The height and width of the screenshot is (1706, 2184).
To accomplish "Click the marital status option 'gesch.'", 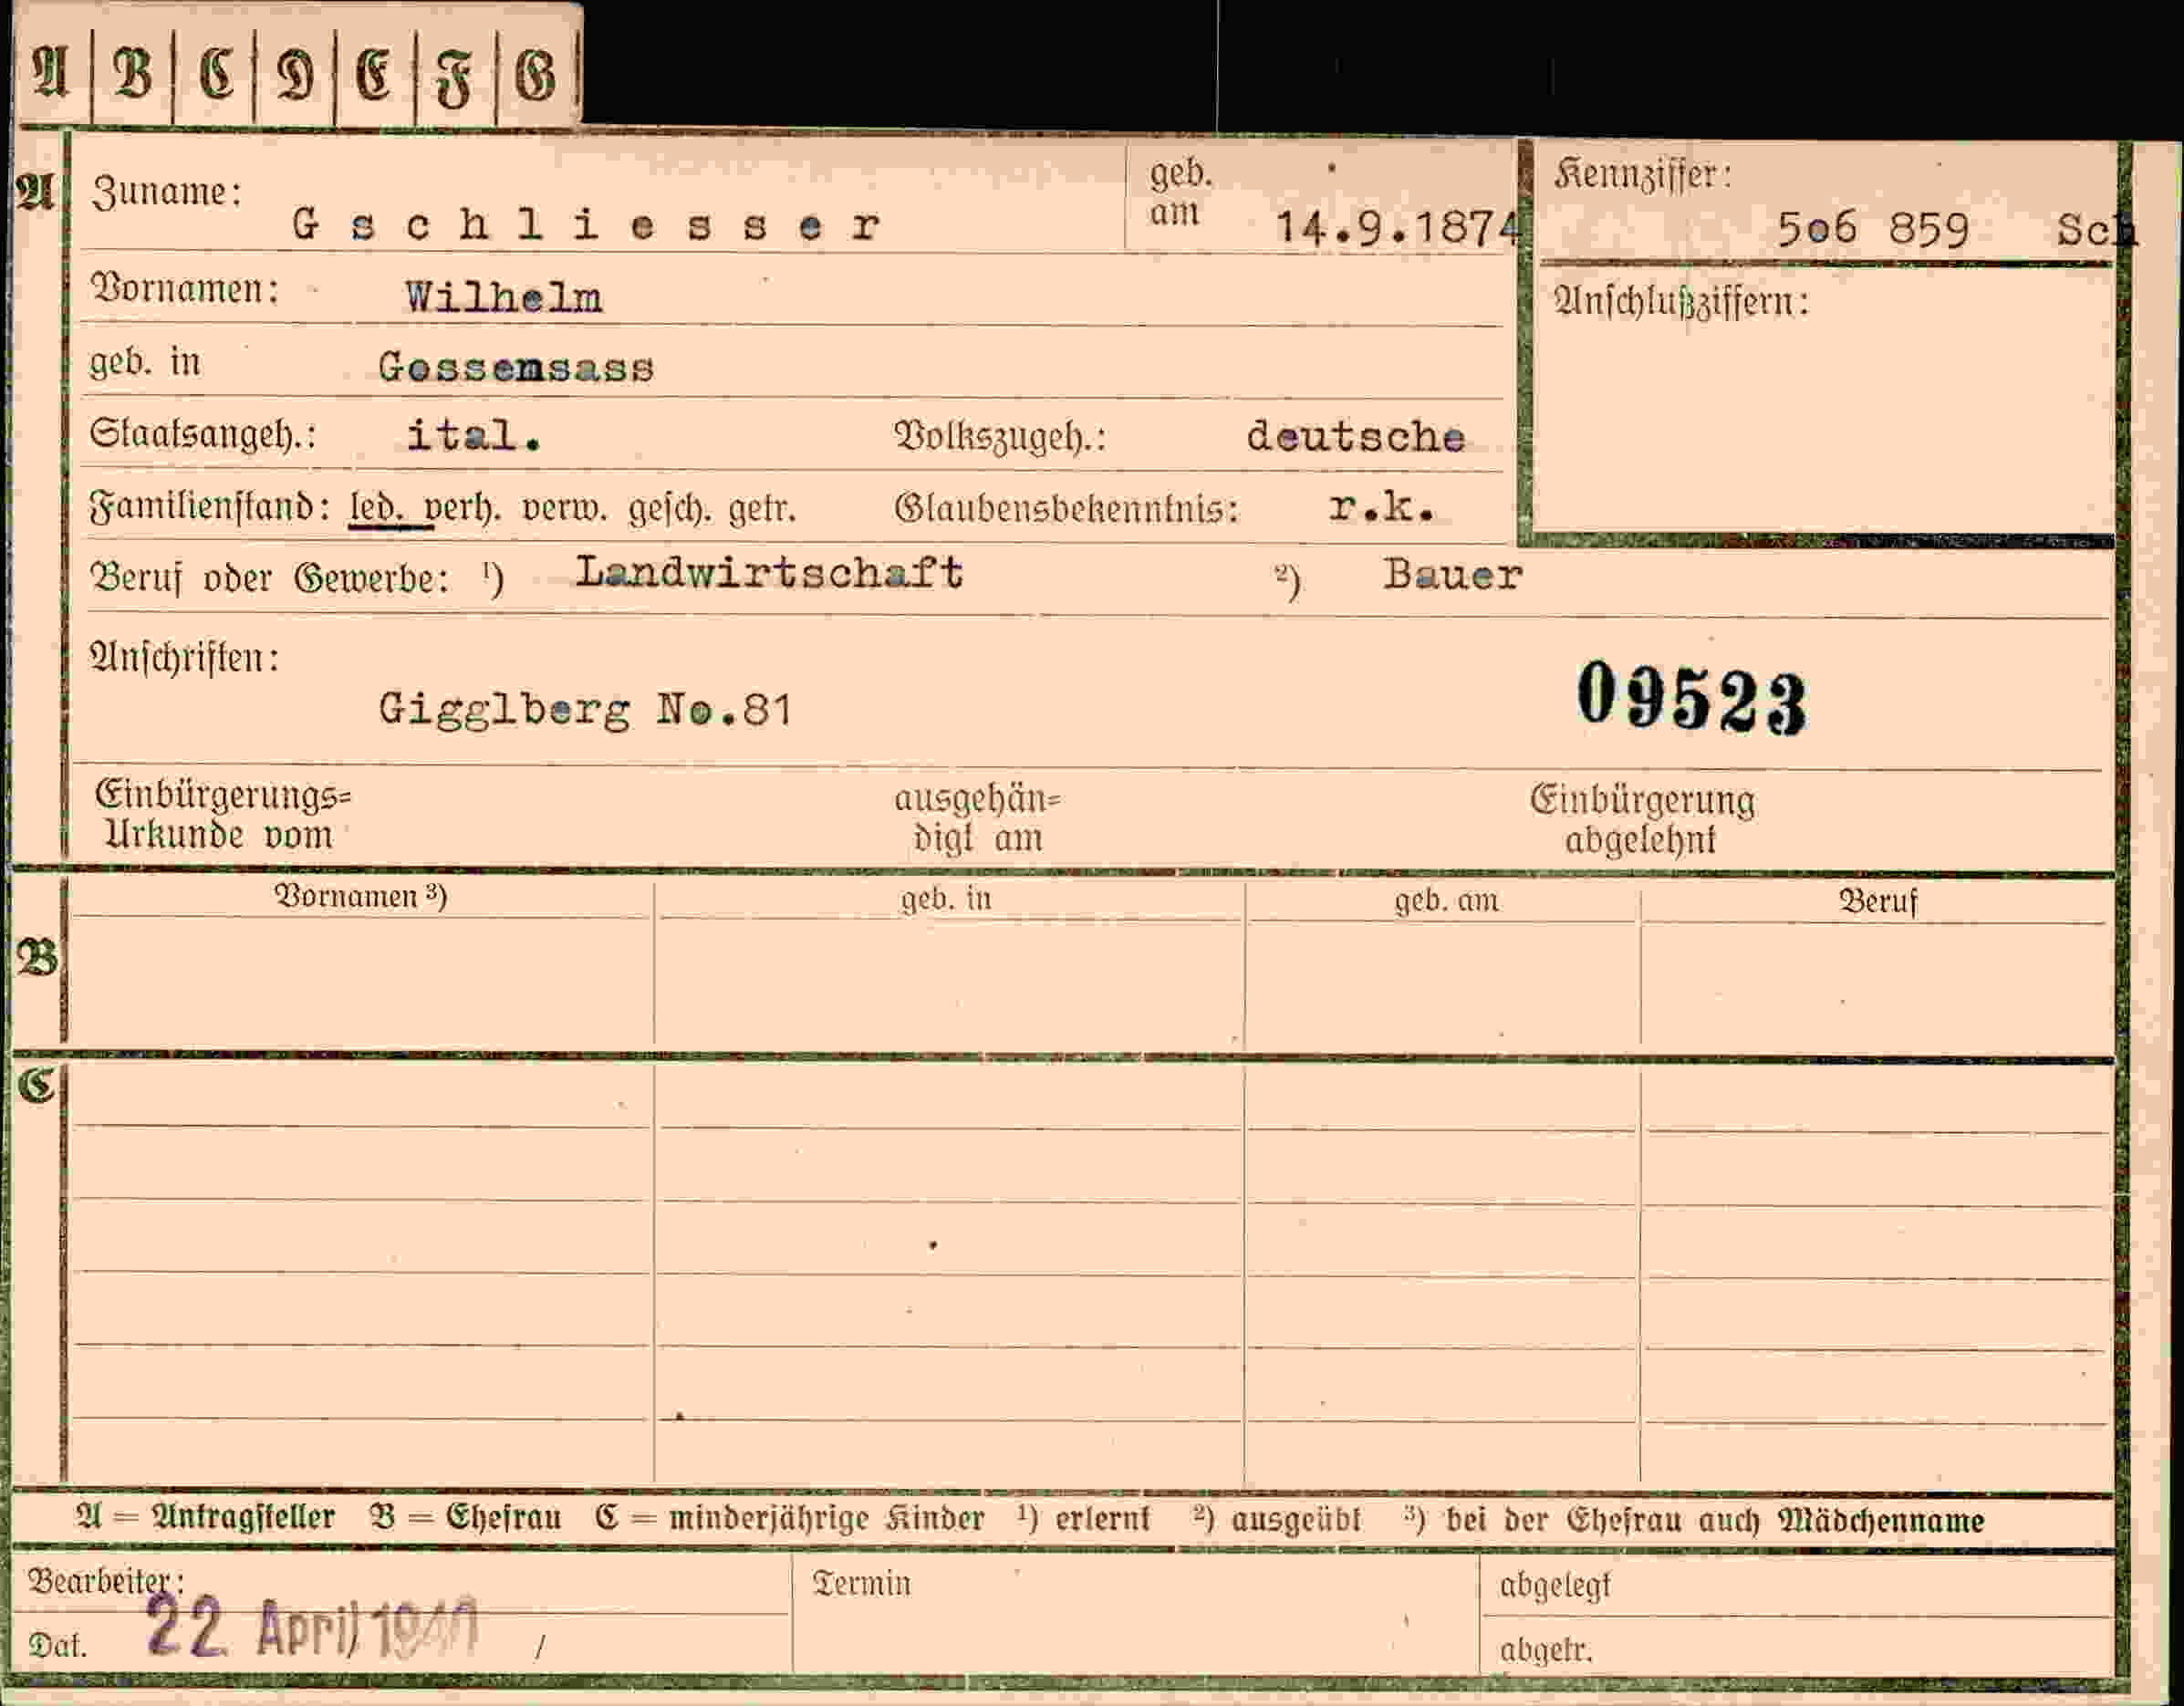I will [670, 510].
